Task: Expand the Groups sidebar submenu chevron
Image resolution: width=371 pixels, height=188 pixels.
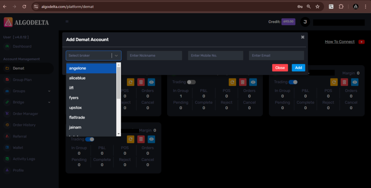Action: point(49,91)
